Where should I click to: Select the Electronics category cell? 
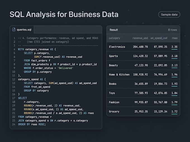[x=117, y=47]
